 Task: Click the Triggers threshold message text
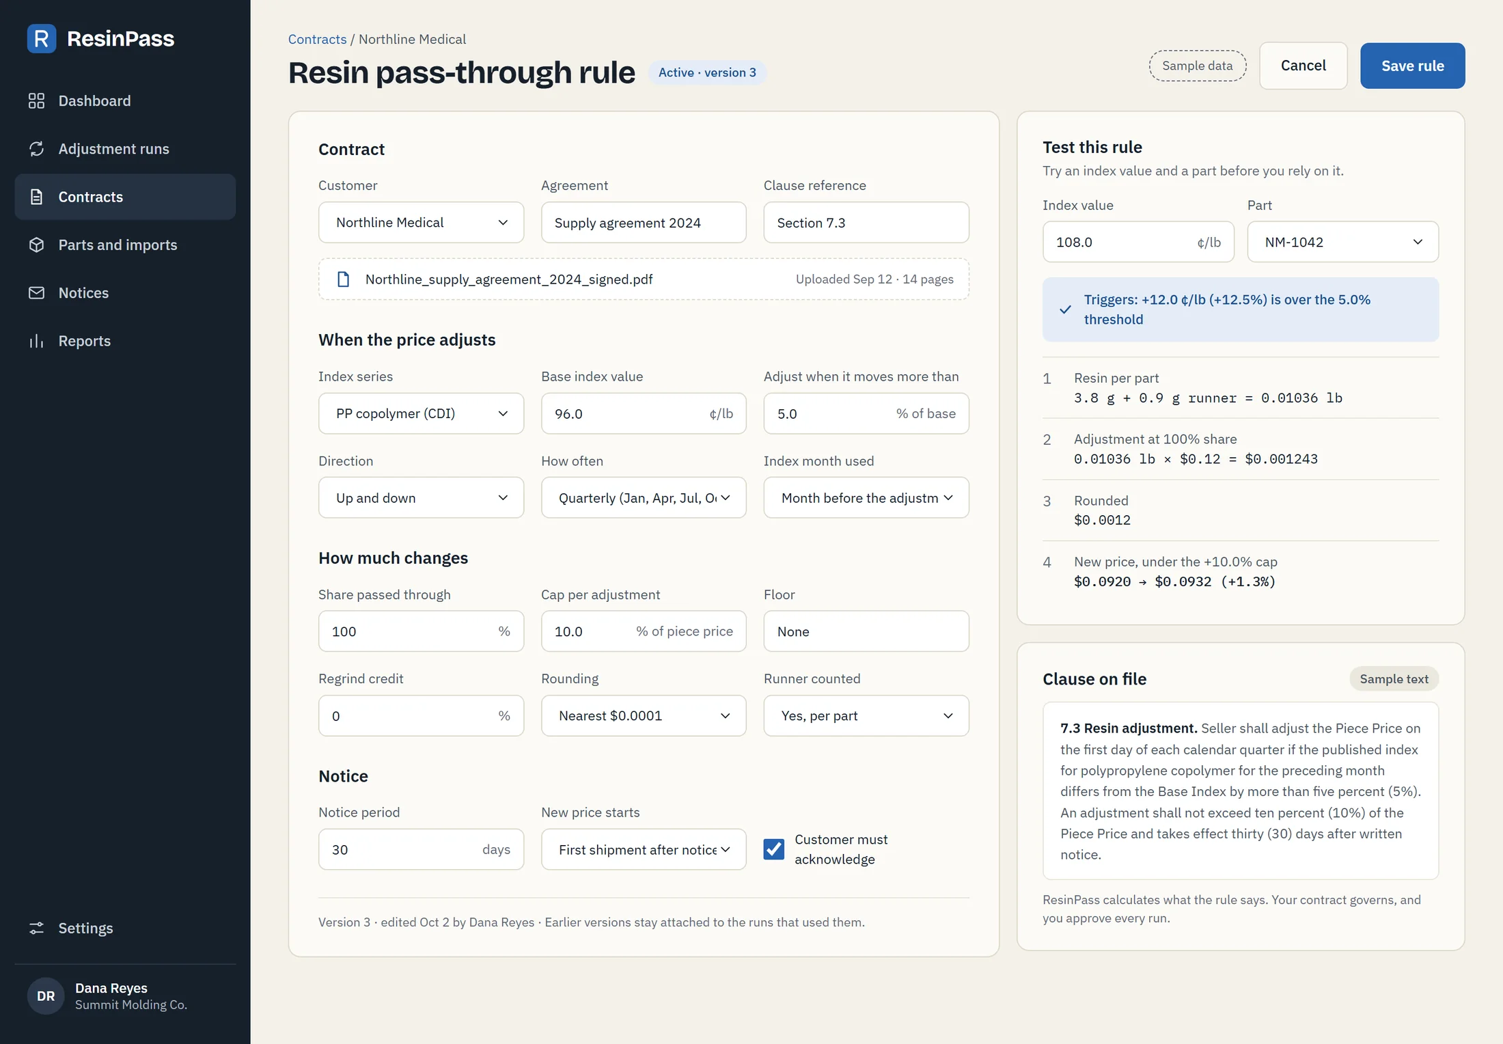click(1227, 310)
